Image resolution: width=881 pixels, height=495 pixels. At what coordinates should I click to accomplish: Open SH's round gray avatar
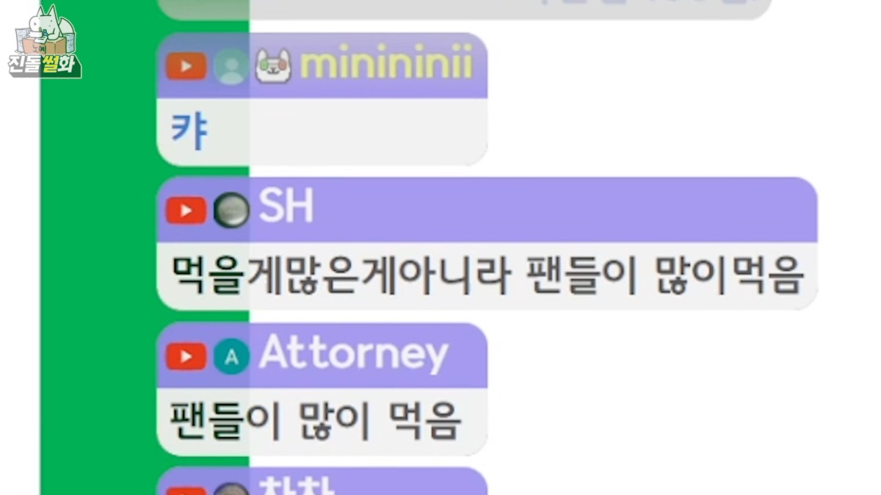point(231,212)
